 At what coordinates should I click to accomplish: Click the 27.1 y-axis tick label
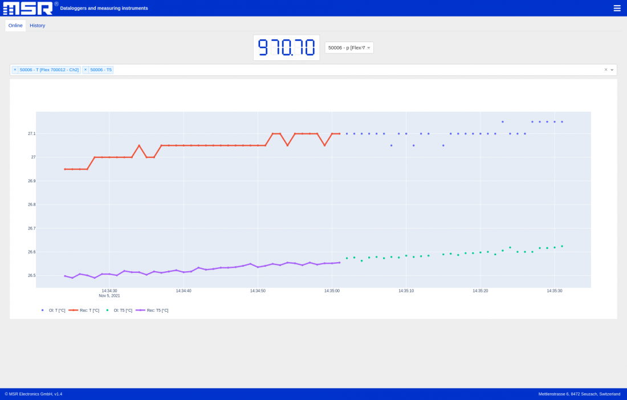31,133
